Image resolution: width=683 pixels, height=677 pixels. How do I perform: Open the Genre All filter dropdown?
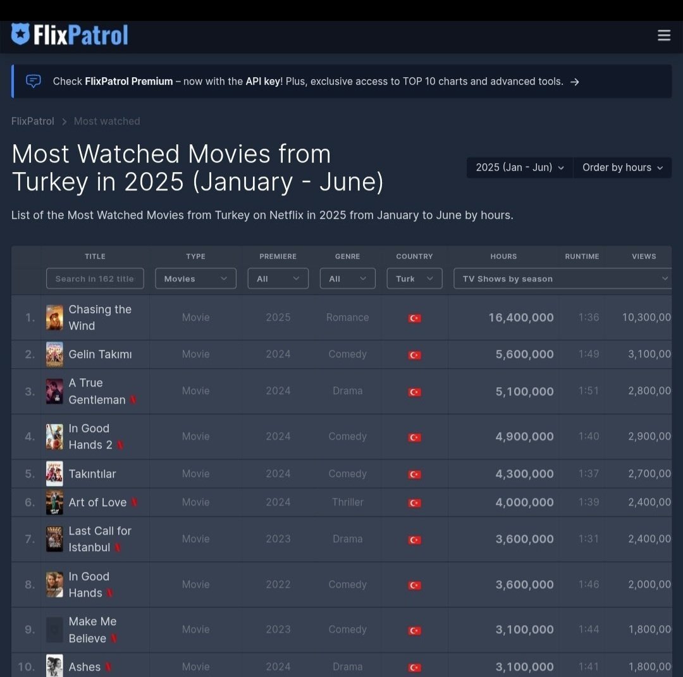[347, 278]
